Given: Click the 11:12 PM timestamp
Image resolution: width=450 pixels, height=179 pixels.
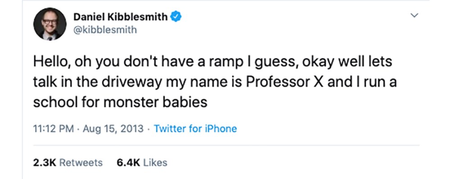Looking at the screenshot, I should [x=54, y=129].
